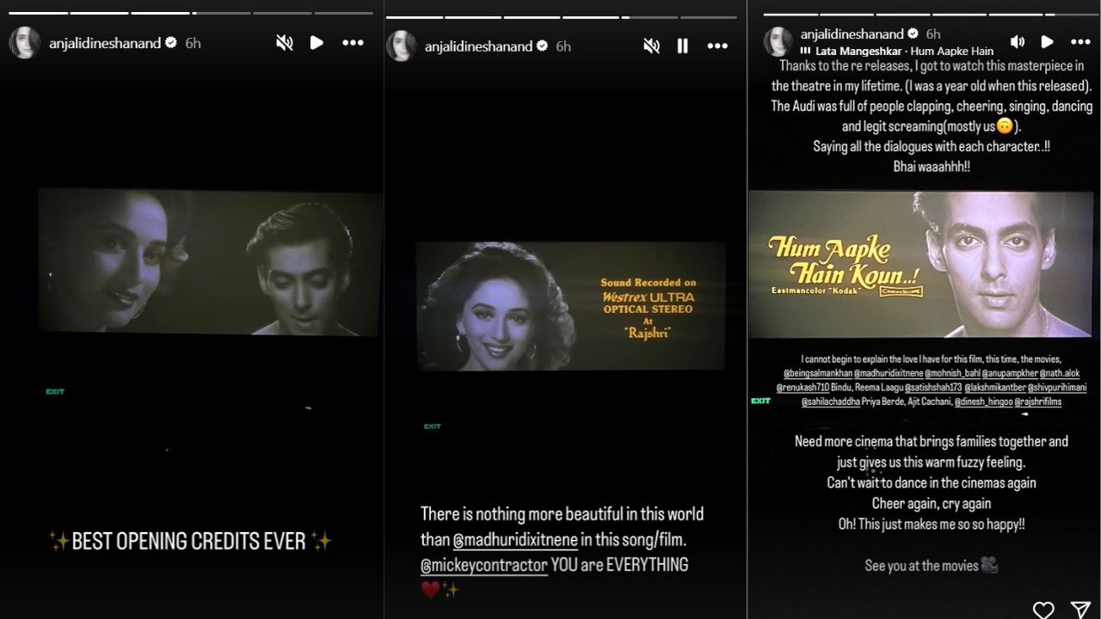Jump to the first progress segment of the left story
The height and width of the screenshot is (619, 1101).
coord(37,13)
